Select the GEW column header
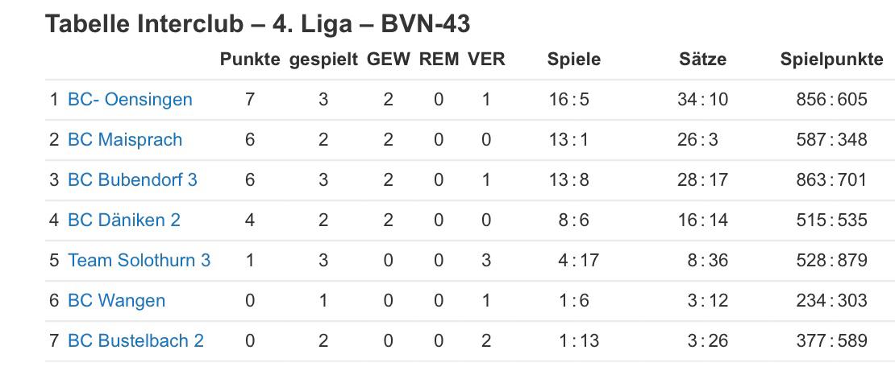This screenshot has height=379, width=895. 388,60
